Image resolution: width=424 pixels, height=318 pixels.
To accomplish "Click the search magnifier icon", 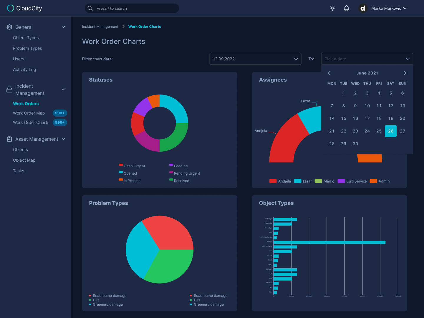I will (90, 8).
